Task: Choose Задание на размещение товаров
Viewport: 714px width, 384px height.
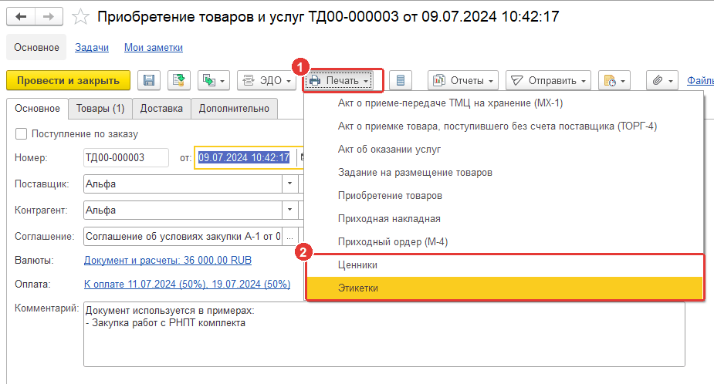Action: [503, 173]
